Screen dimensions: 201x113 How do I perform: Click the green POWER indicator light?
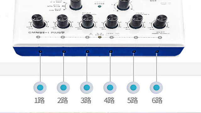click(99, 6)
